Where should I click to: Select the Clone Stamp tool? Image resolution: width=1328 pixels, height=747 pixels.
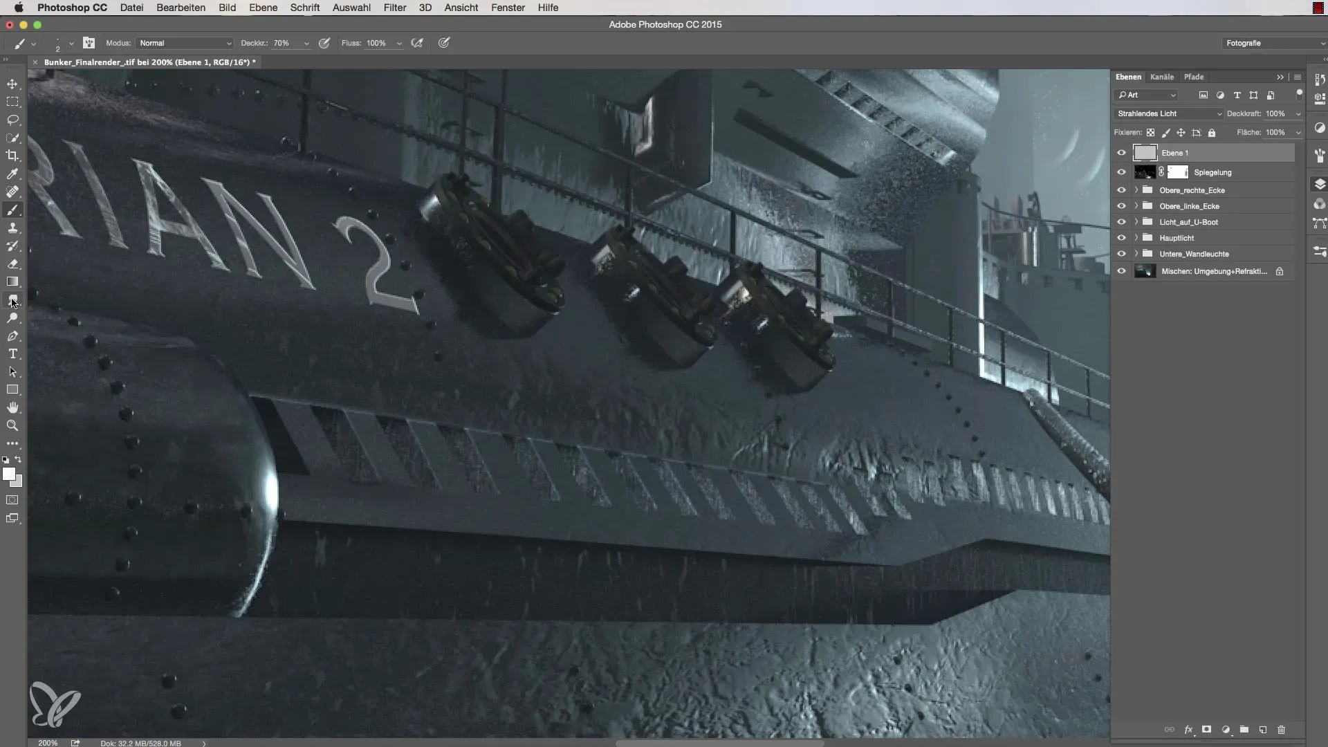12,228
